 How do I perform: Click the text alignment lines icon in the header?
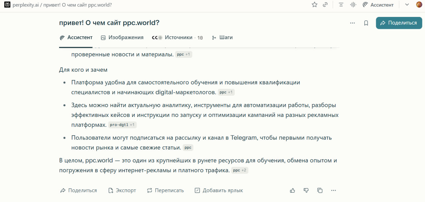341,4
